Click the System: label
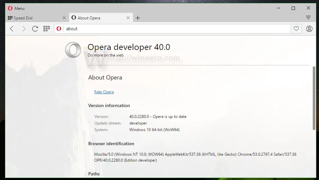 (x=101, y=130)
